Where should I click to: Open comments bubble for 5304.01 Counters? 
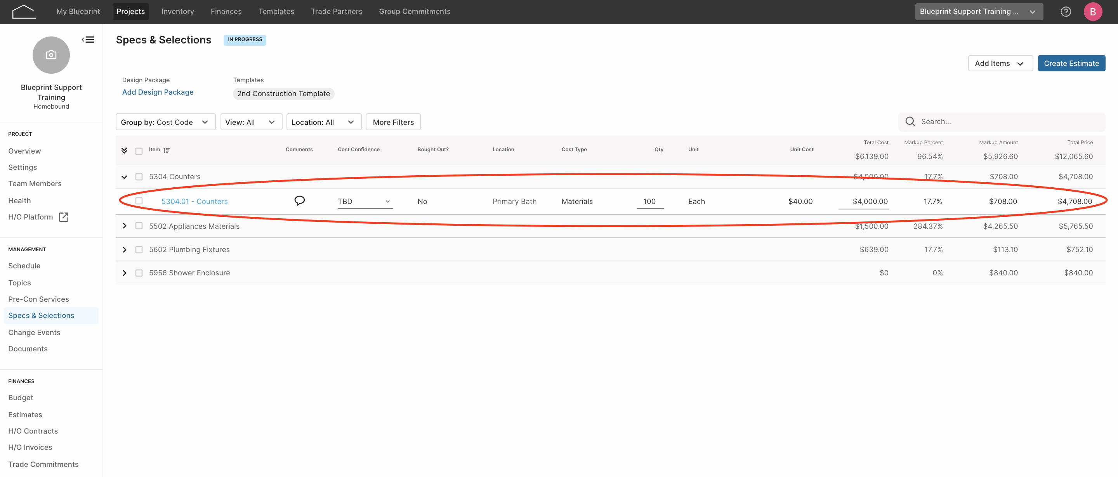(299, 200)
